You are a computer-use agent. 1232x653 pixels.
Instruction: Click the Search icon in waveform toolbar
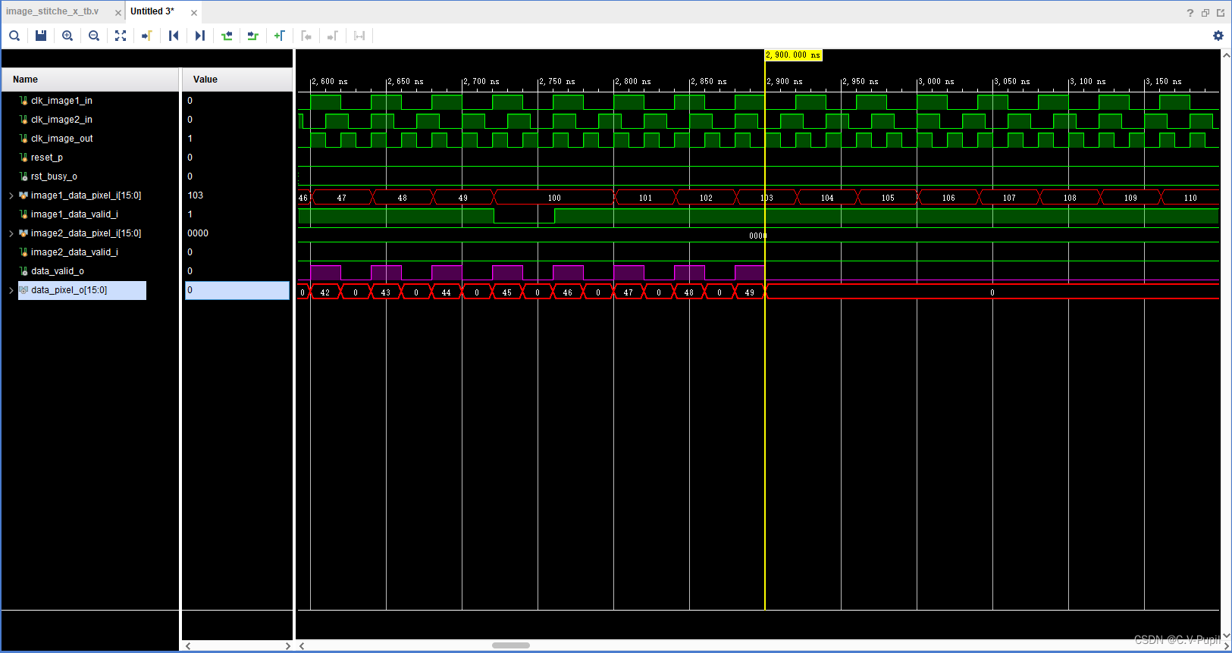[x=14, y=36]
